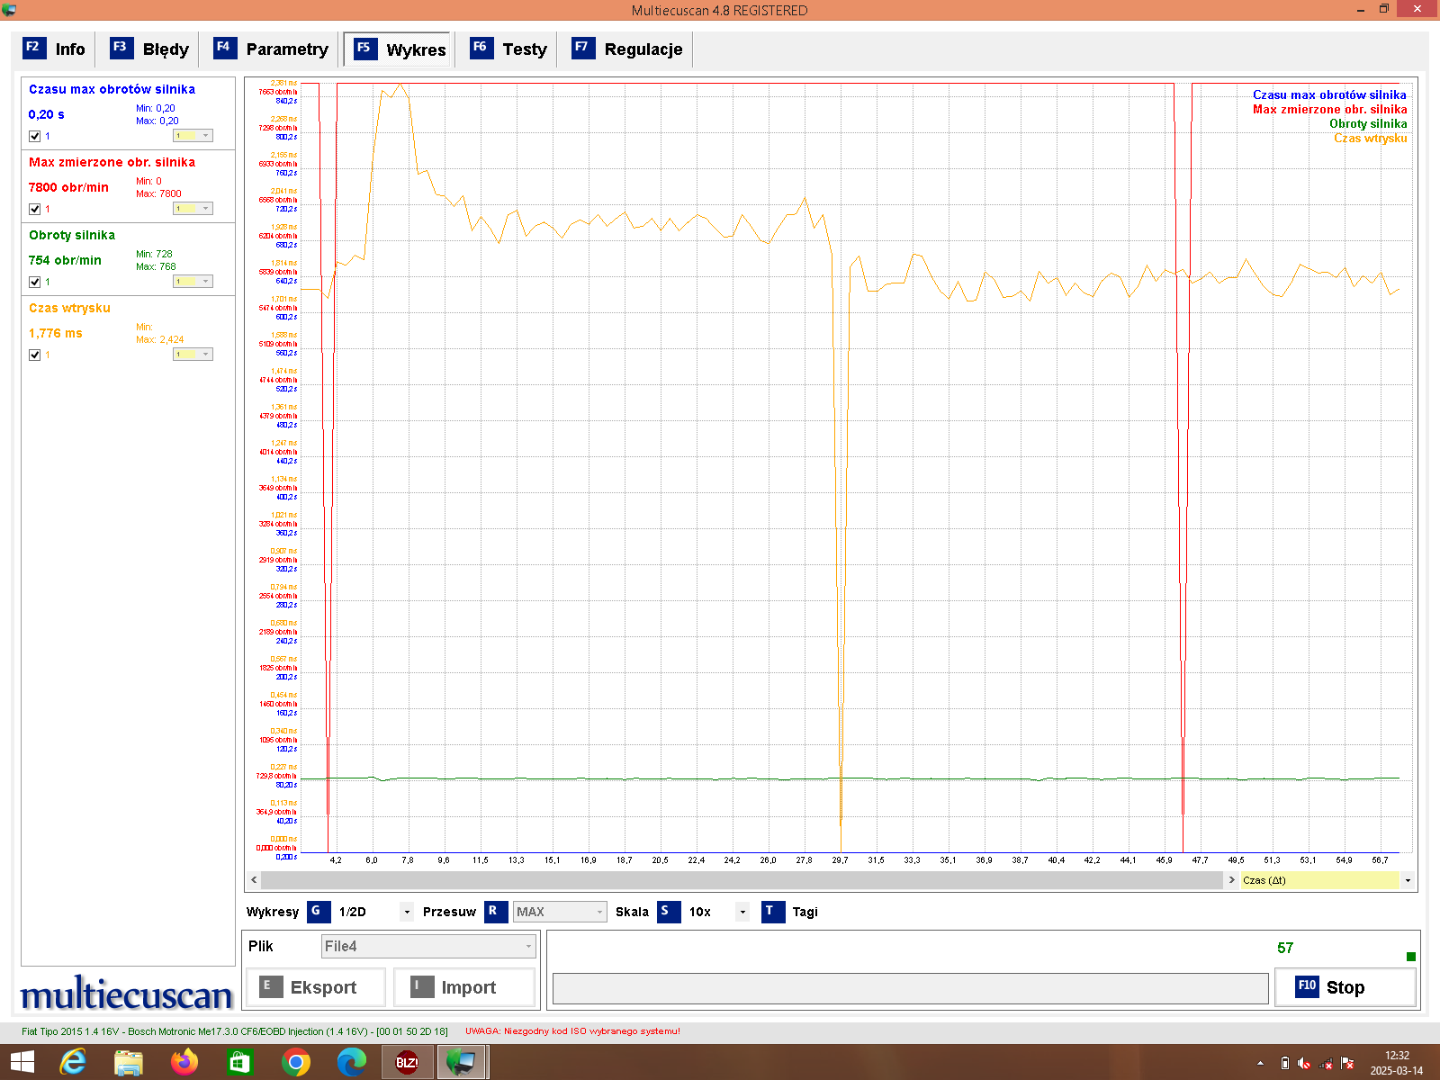Viewport: 1440px width, 1080px height.
Task: Click the Import button
Action: [464, 987]
